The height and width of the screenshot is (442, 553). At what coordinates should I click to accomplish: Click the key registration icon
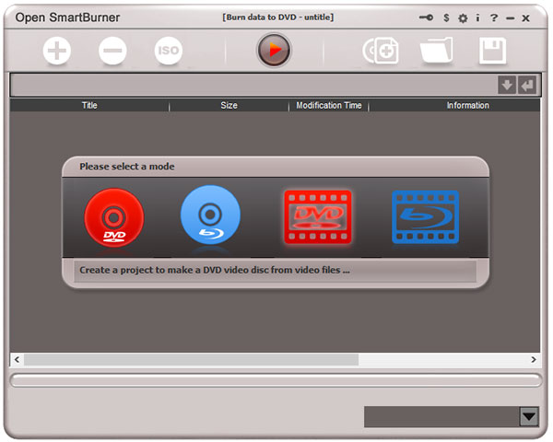[426, 17]
